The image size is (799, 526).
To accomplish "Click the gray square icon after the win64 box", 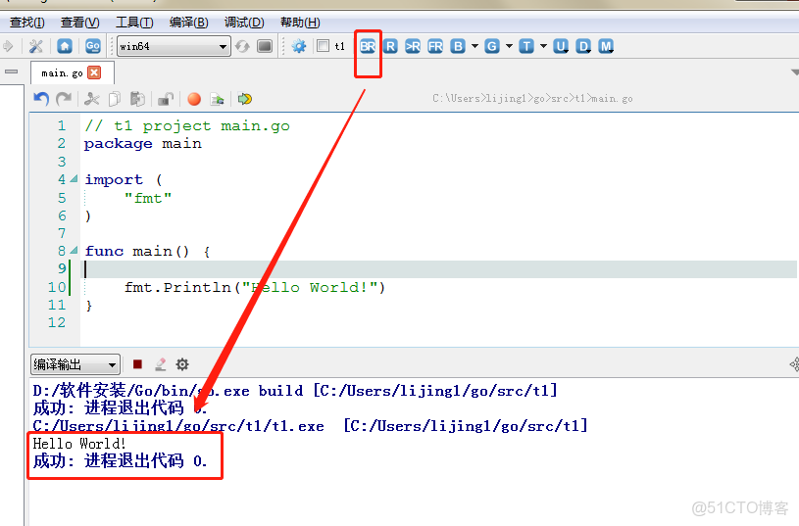I will coord(265,46).
